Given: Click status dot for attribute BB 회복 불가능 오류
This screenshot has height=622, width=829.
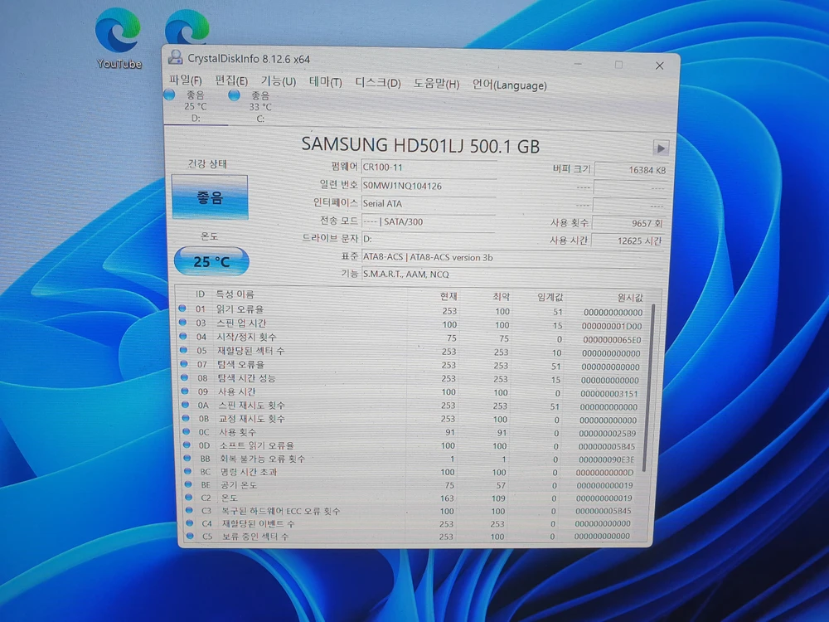Looking at the screenshot, I should [187, 458].
